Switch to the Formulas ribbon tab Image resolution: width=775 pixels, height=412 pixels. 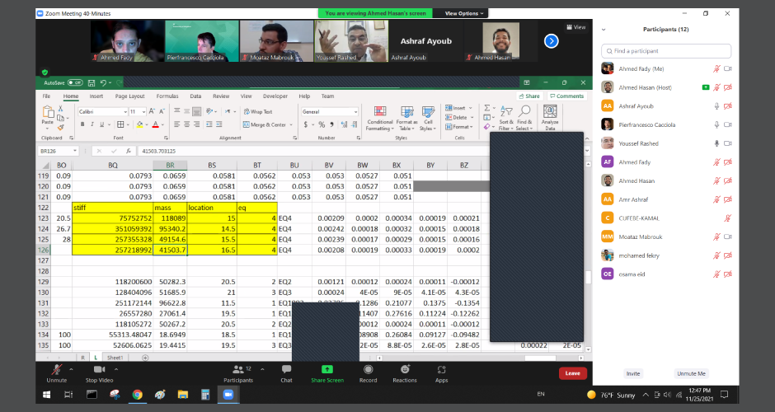167,96
